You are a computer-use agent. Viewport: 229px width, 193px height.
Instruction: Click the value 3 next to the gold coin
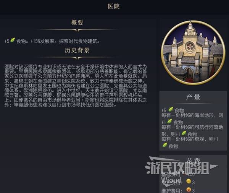pos(194,182)
